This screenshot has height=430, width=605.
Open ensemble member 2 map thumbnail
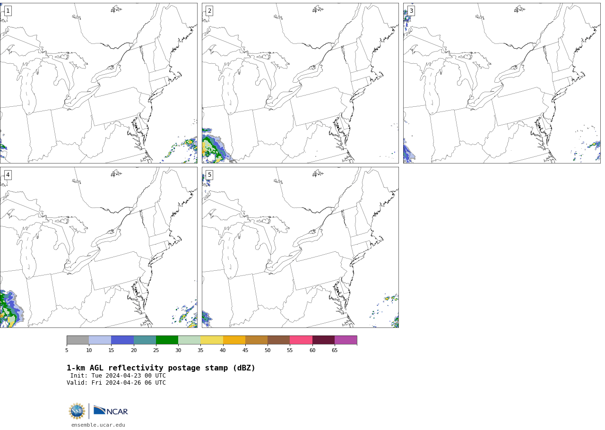[300, 83]
